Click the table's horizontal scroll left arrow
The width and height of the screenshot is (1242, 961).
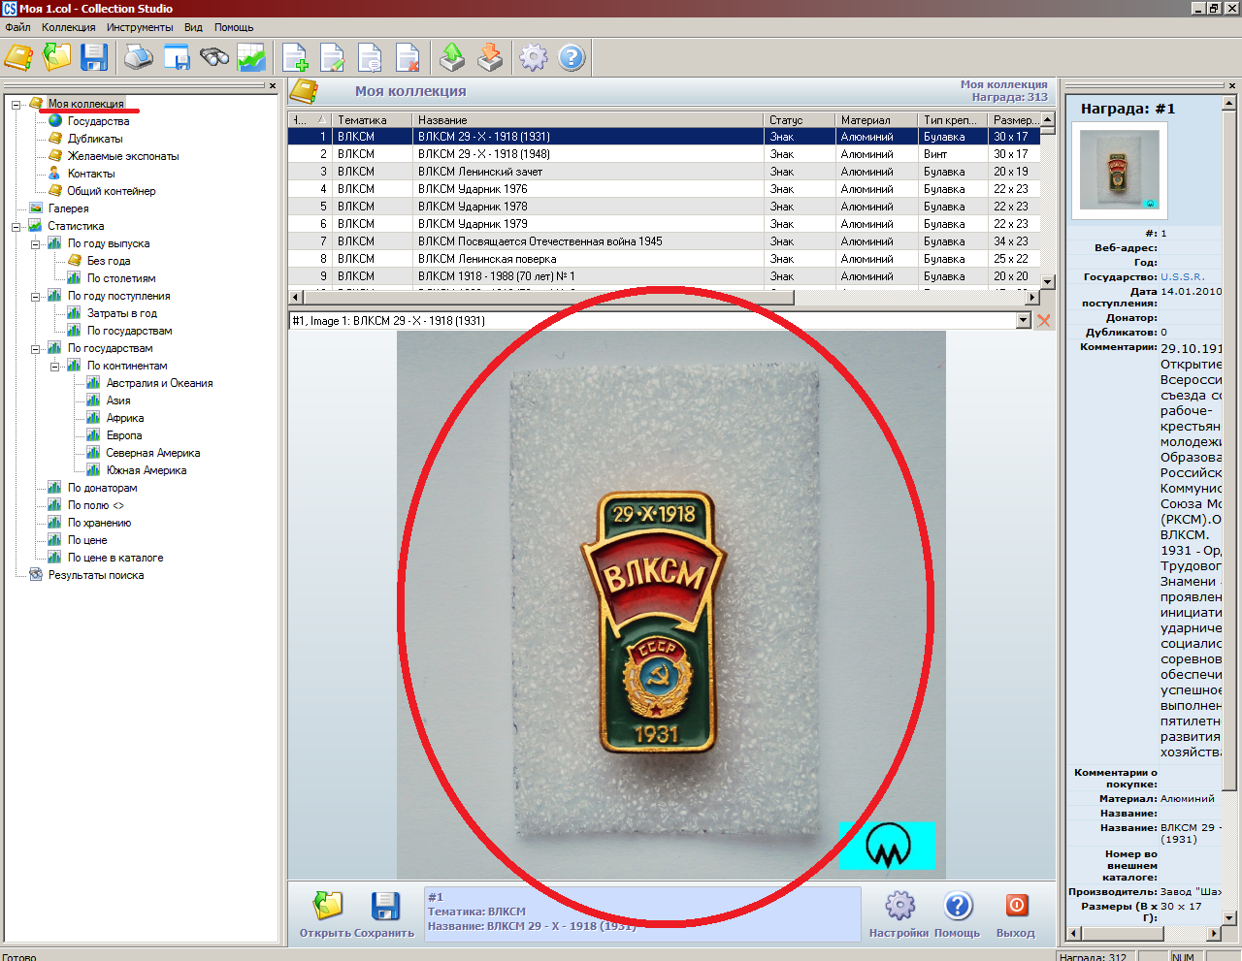pyautogui.click(x=296, y=297)
